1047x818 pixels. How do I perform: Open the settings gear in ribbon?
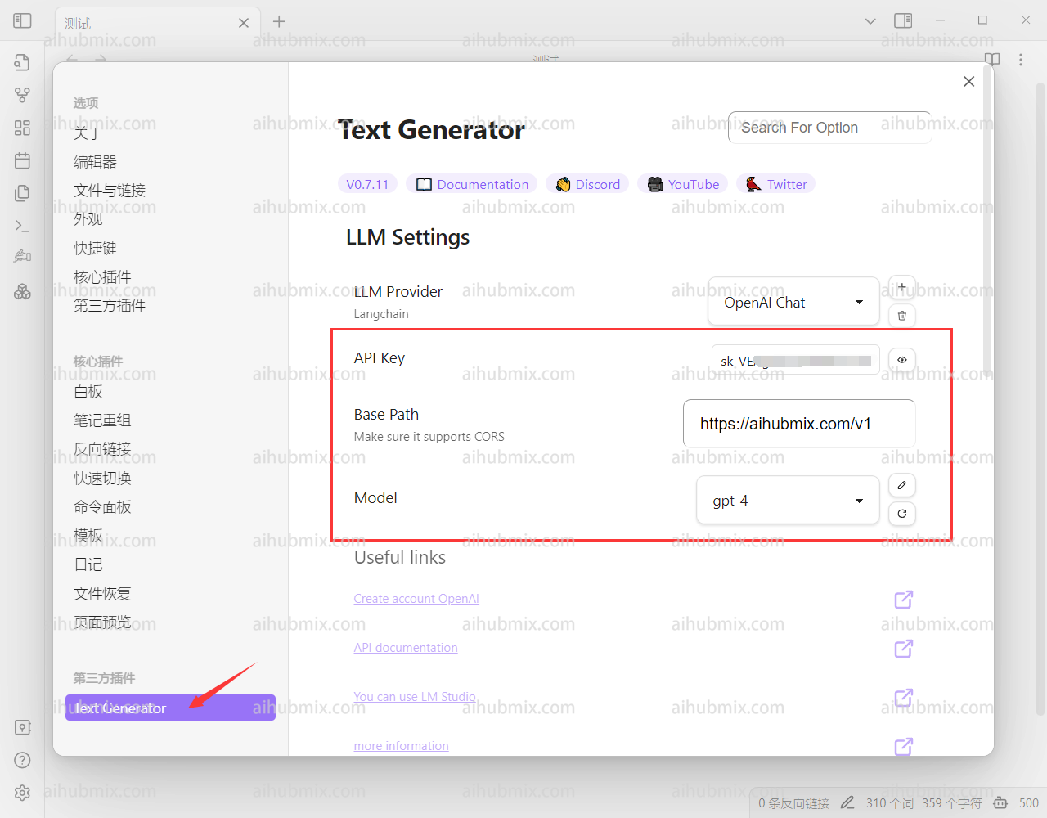pos(22,793)
